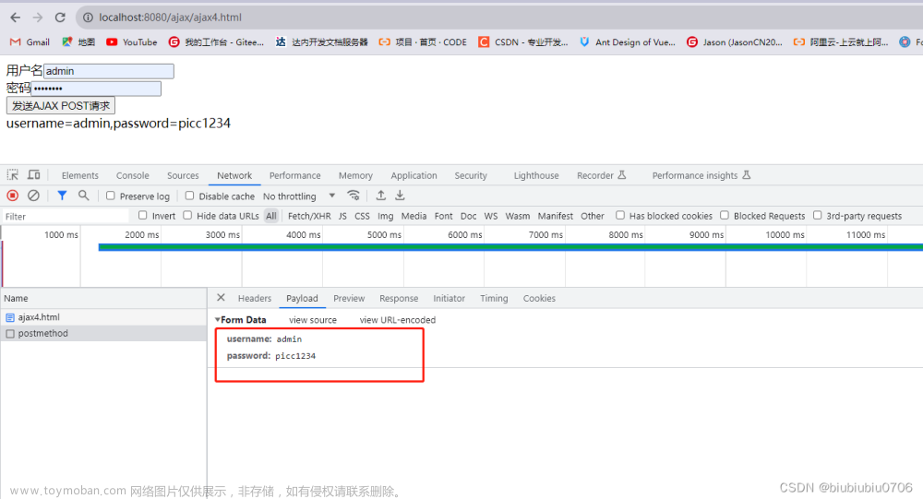
Task: Click the view source link
Action: [x=313, y=320]
